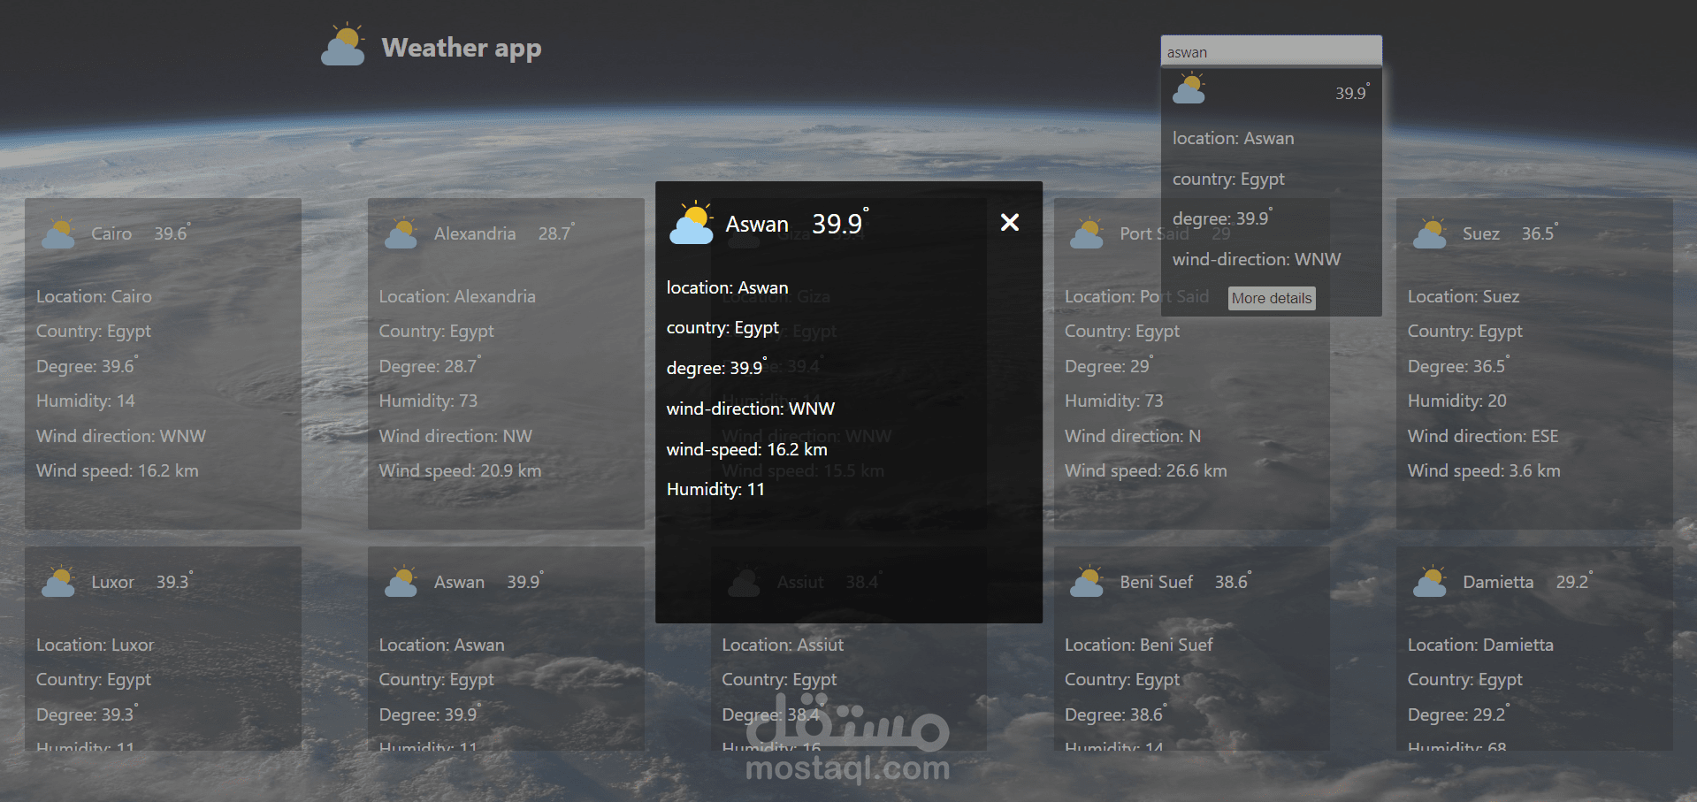1697x802 pixels.
Task: Click 'wind-speed: 16.2 km' in popup
Action: (x=747, y=449)
